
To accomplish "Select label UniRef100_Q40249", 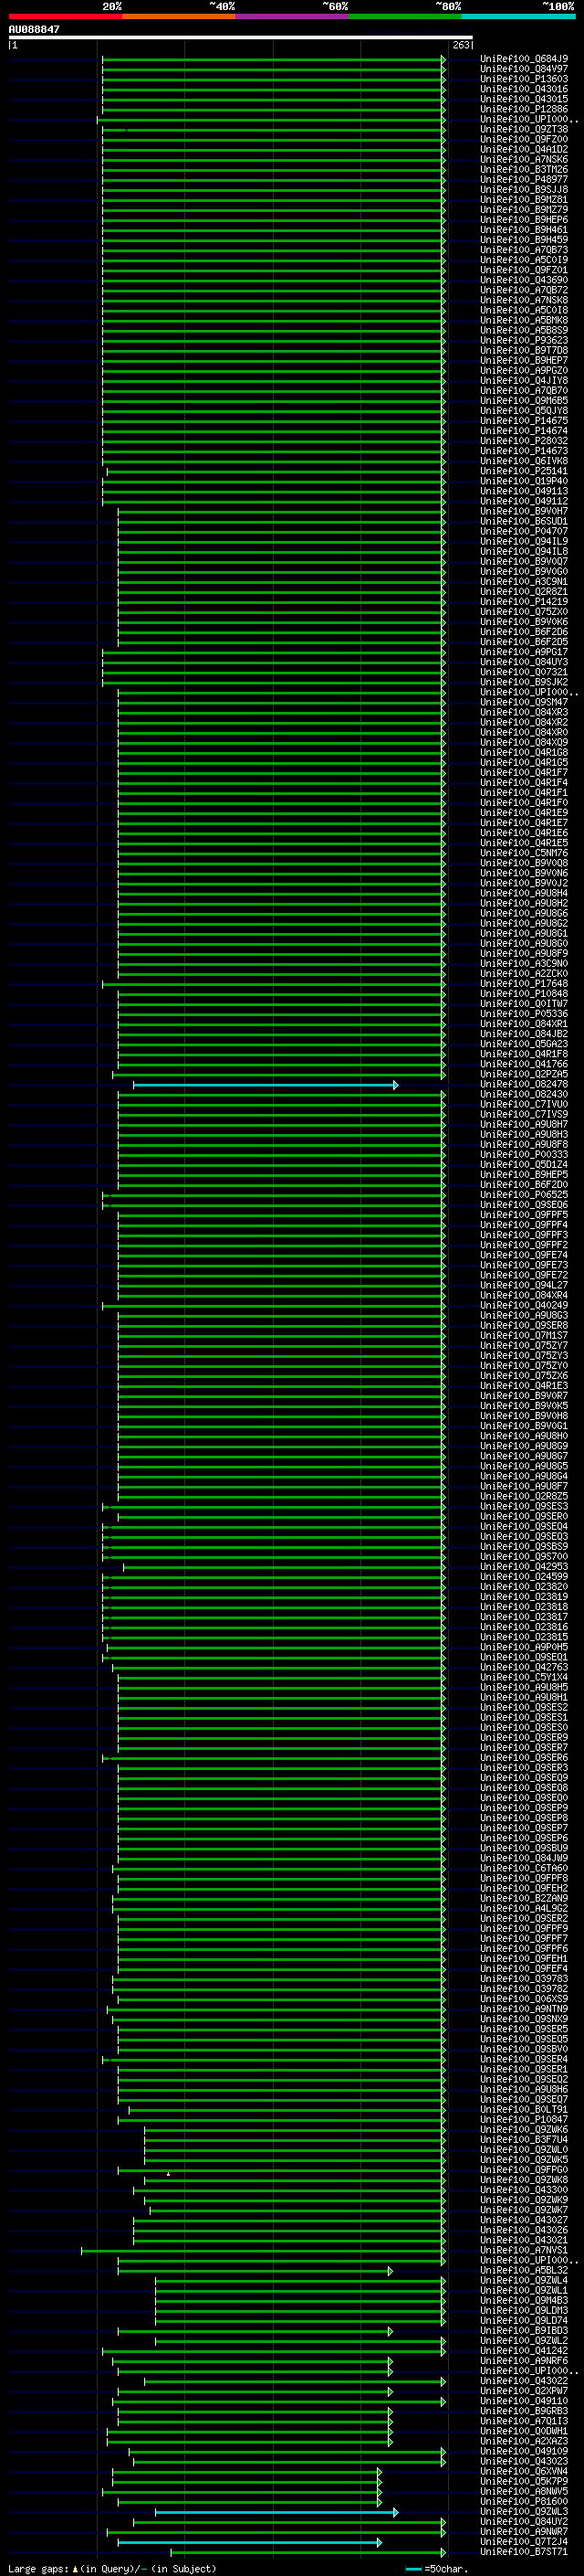I will point(524,1306).
